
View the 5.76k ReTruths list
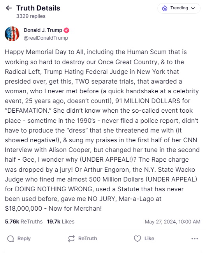click(24, 222)
